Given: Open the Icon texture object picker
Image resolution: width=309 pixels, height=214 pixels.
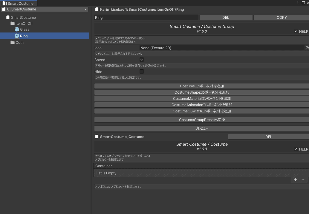Looking at the screenshot, I should pos(307,48).
